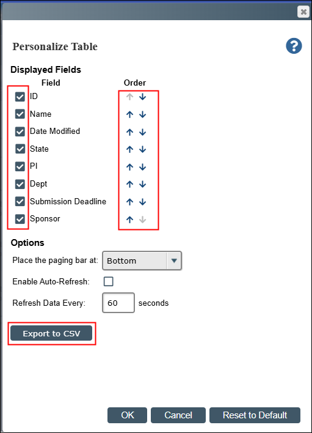
Task: Confirm changes with the OK button
Action: [128, 415]
